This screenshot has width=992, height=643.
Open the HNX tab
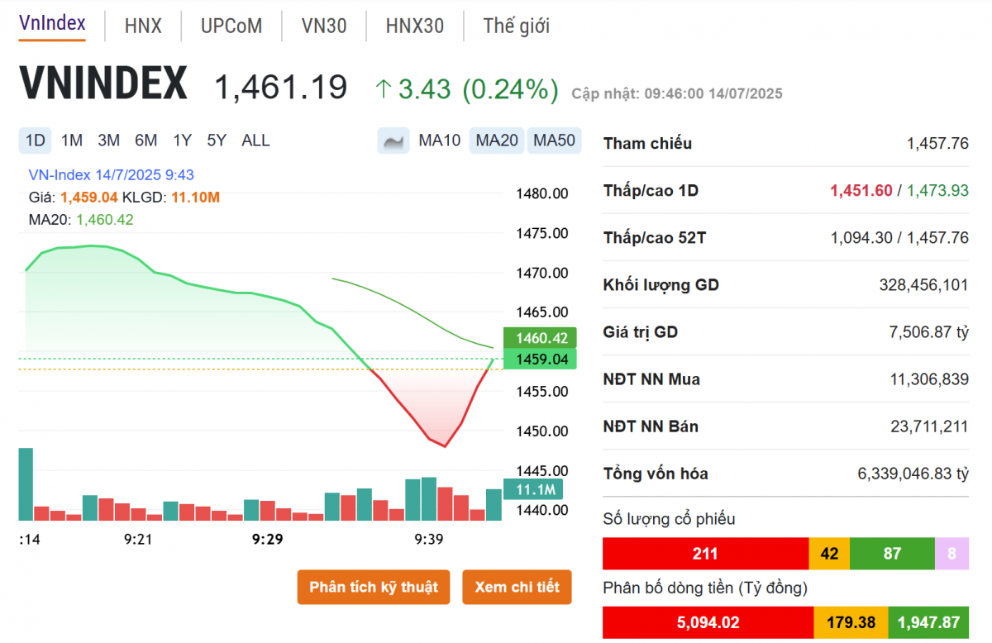(x=143, y=26)
